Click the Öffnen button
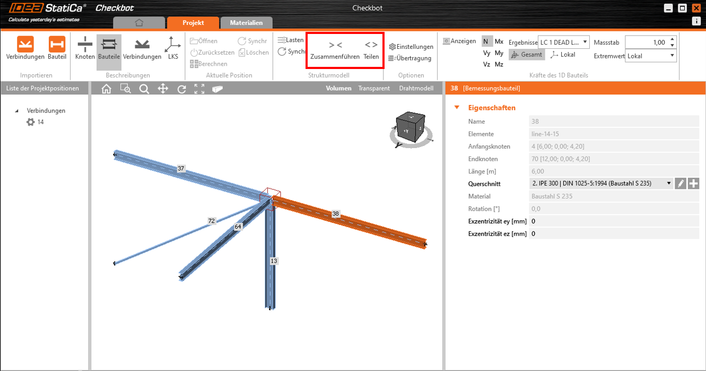Screen dimensions: 706x371 pyautogui.click(x=204, y=41)
